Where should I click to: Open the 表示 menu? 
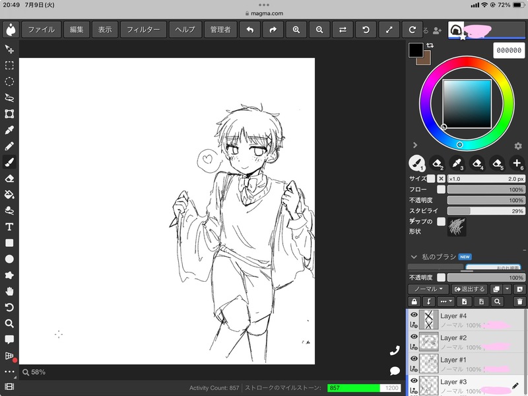point(105,30)
